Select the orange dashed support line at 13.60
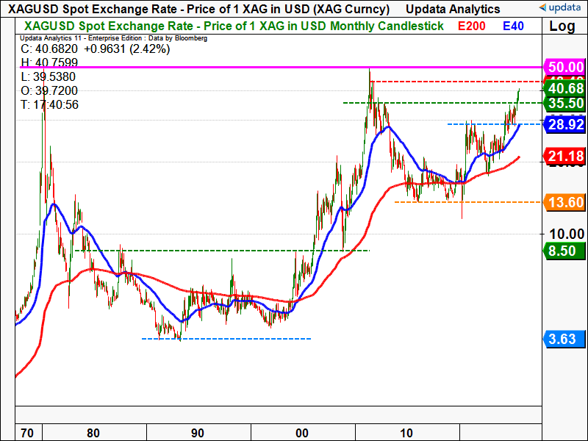 468,202
